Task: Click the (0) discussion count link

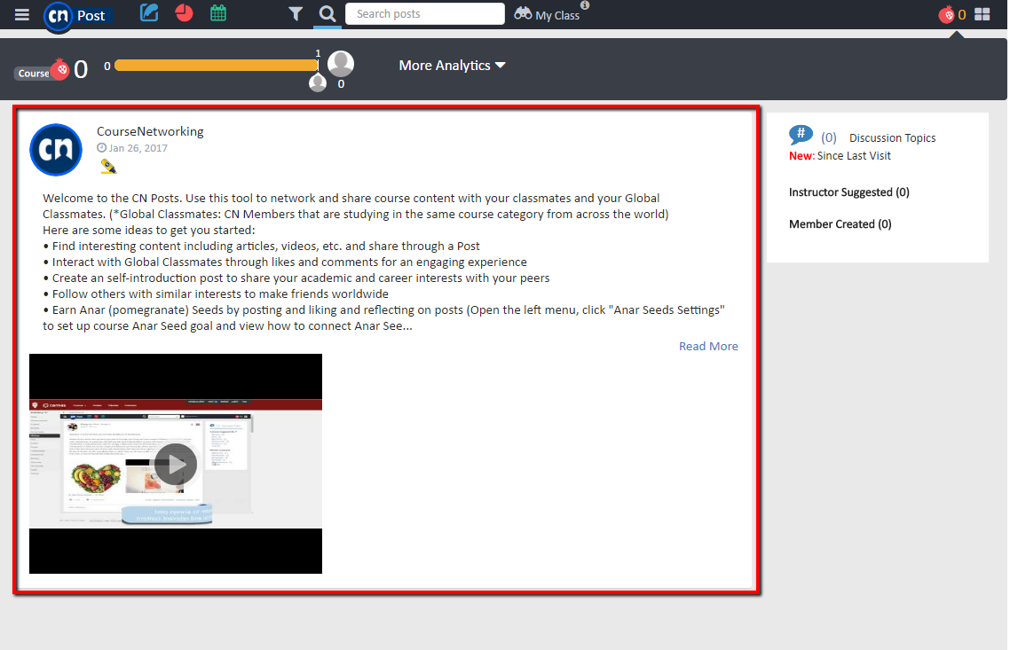Action: point(828,137)
